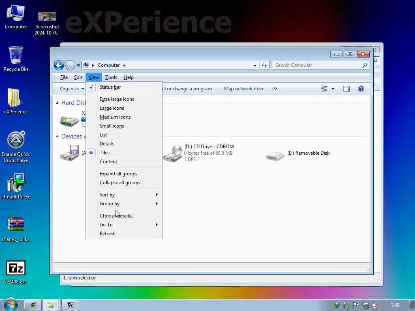Viewport: 415px width, 311px height.
Task: Click the network tray icon
Action: [x=366, y=305]
